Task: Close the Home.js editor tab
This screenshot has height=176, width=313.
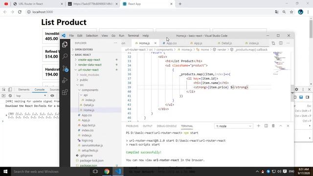Action: pyautogui.click(x=156, y=43)
